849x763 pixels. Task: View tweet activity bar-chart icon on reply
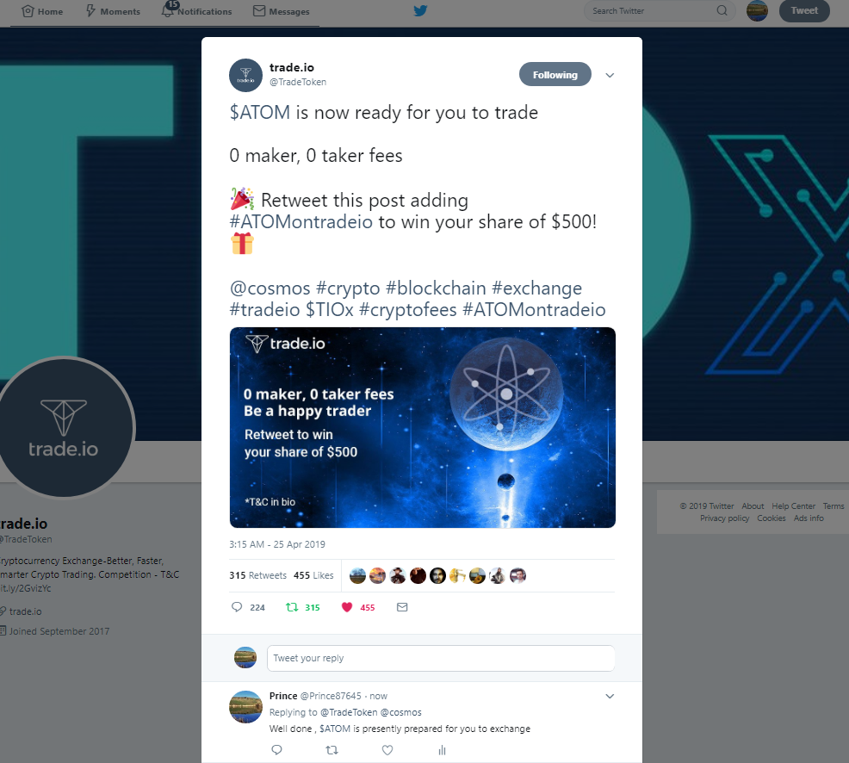[442, 750]
